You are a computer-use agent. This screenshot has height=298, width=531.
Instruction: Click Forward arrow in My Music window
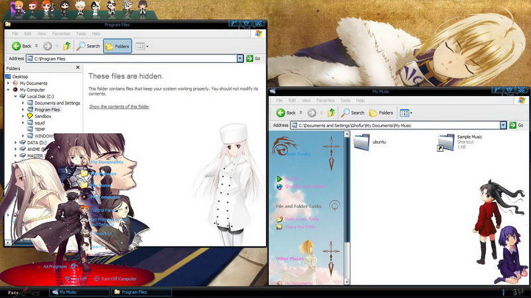tap(312, 113)
